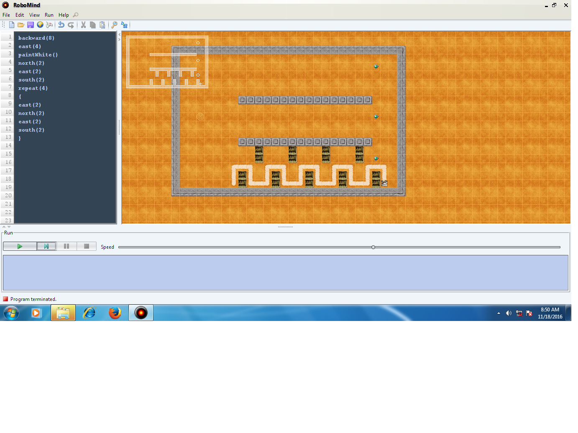Click the world minimap overview thumbnail
The height and width of the screenshot is (433, 578).
[167, 62]
